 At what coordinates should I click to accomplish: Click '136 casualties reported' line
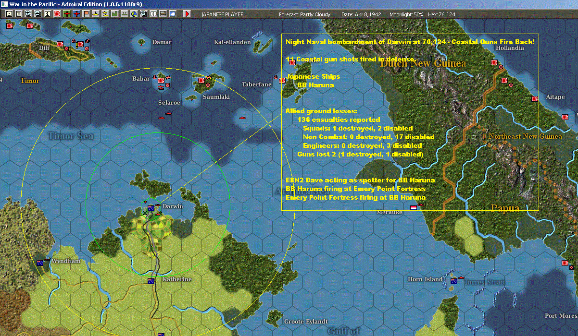tap(339, 120)
